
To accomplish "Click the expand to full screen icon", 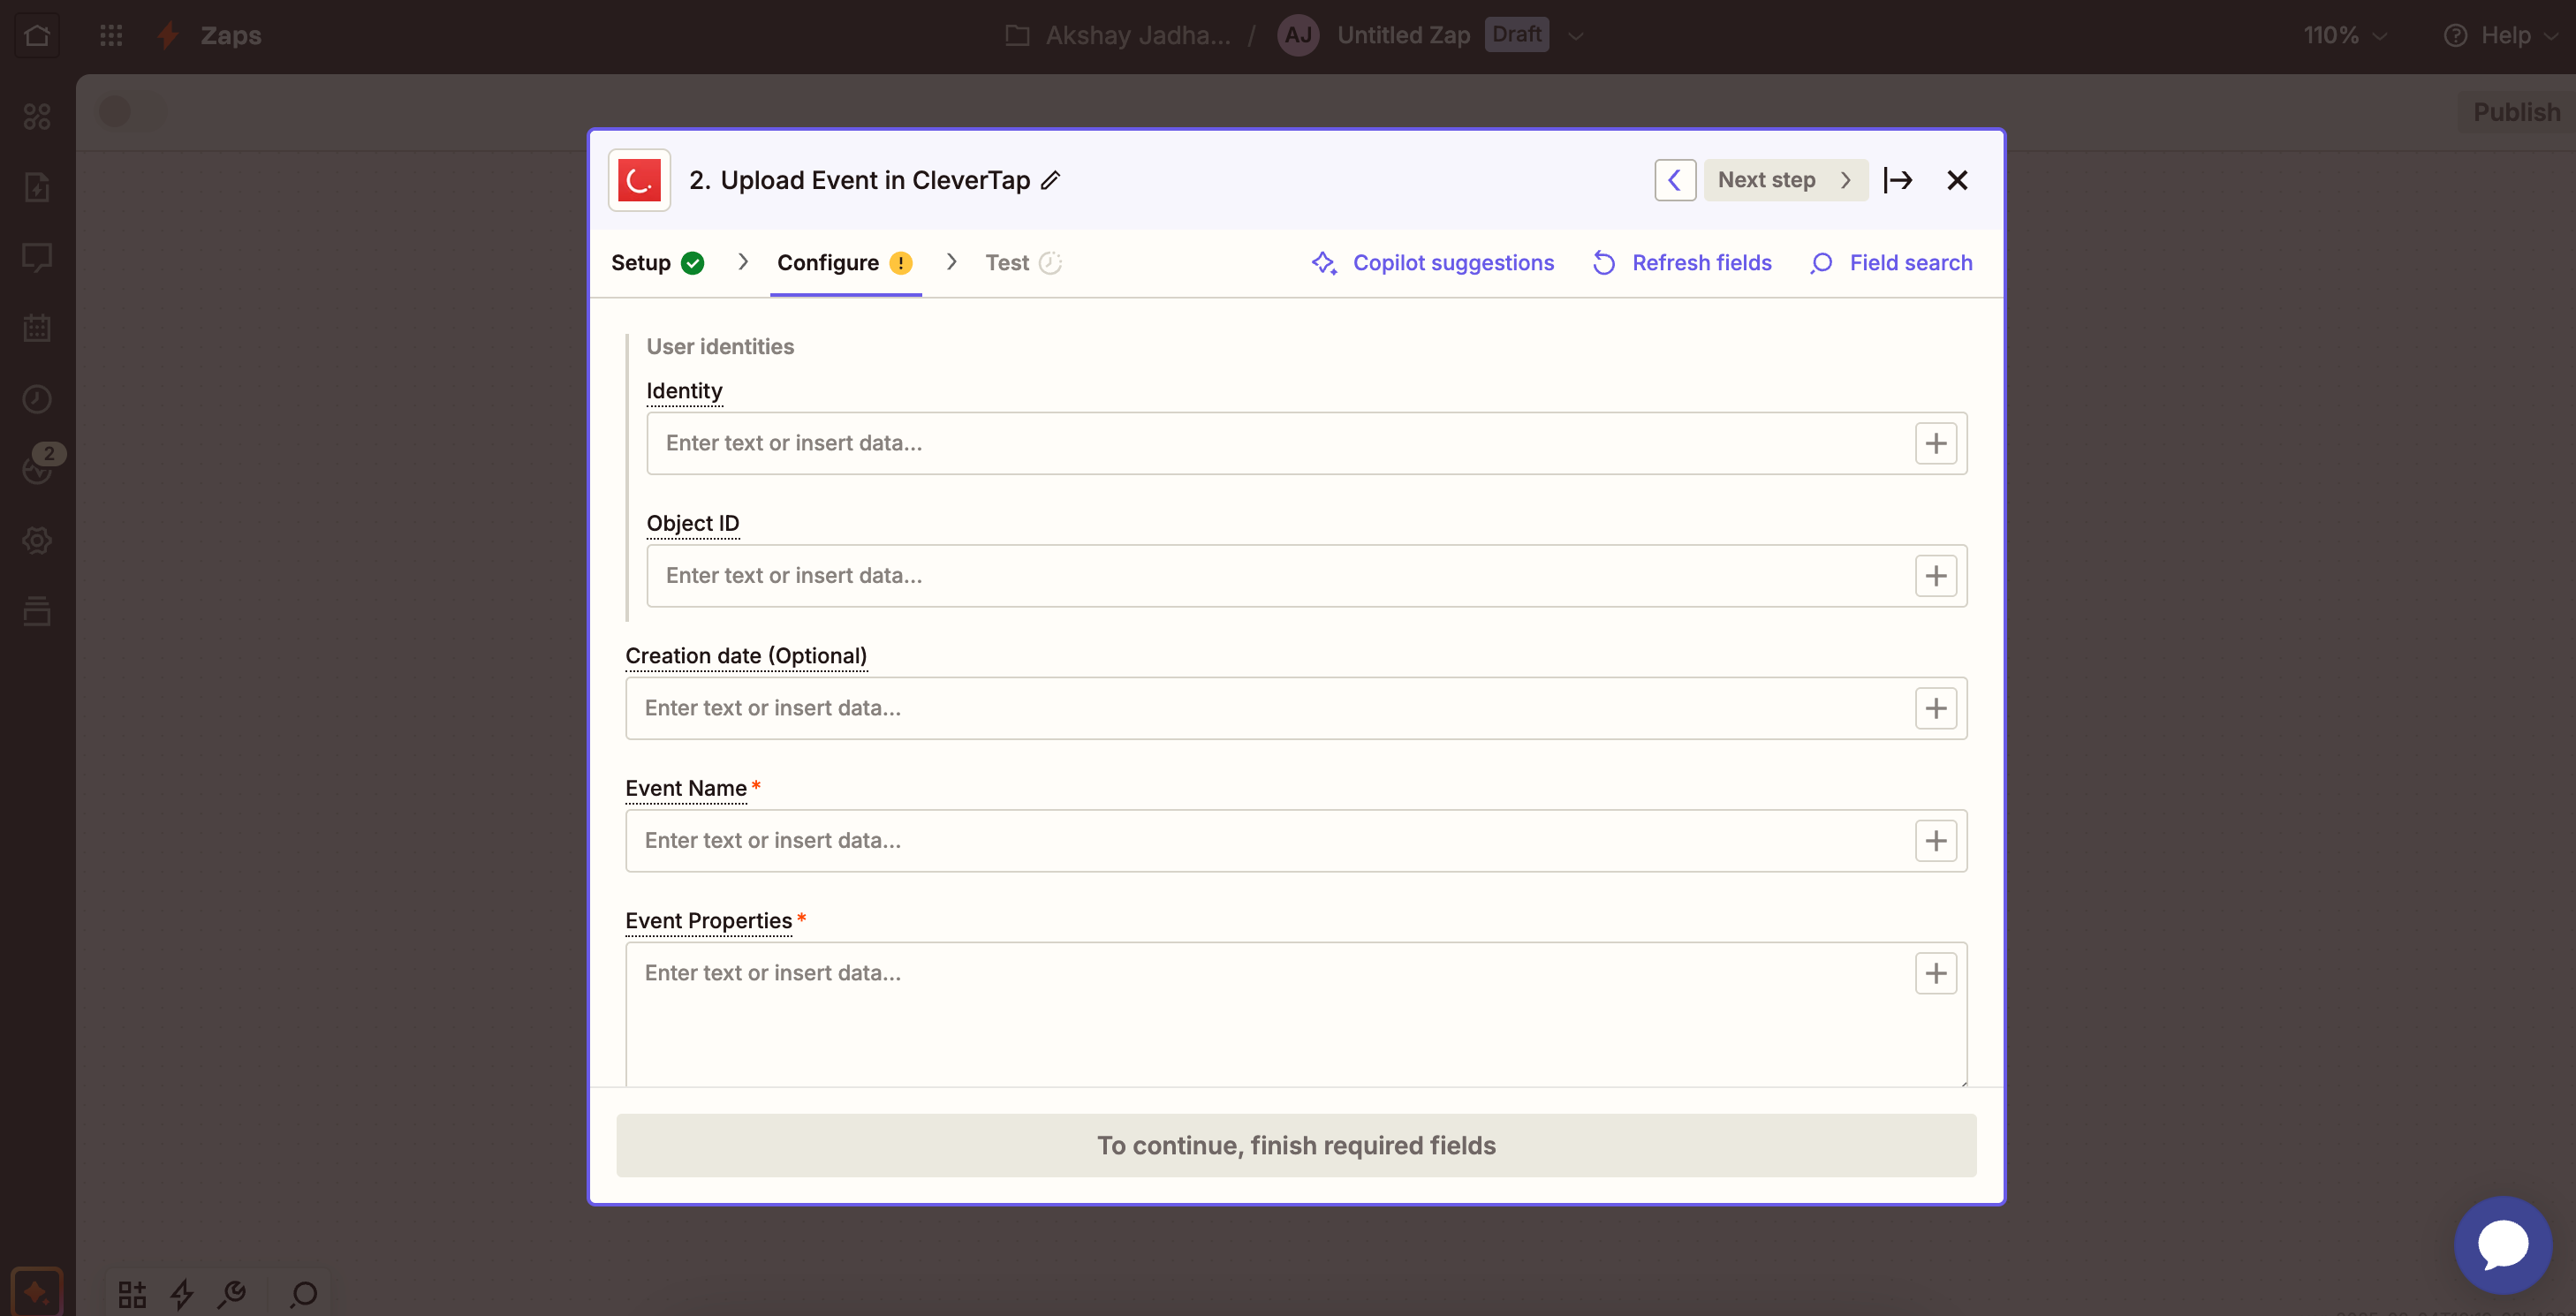I will (x=1898, y=178).
